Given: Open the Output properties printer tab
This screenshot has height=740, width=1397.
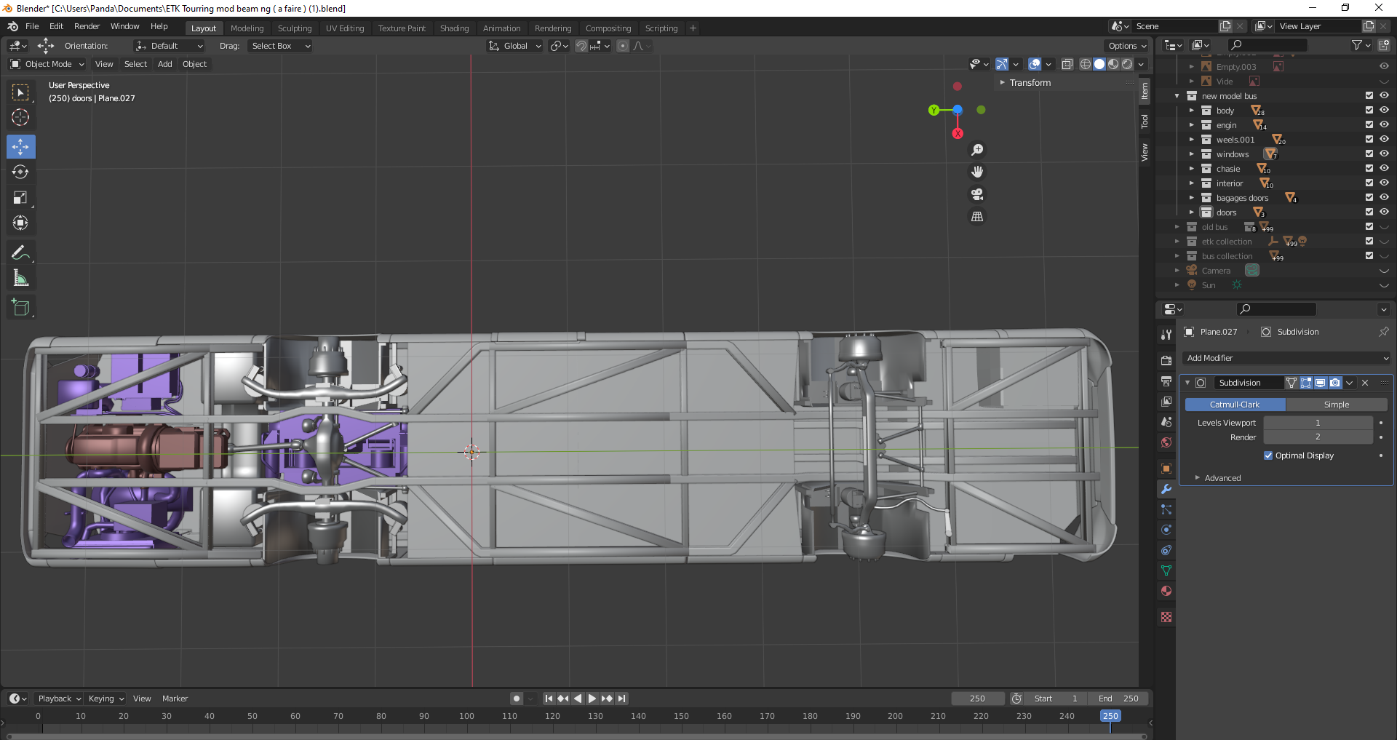Looking at the screenshot, I should click(1166, 381).
